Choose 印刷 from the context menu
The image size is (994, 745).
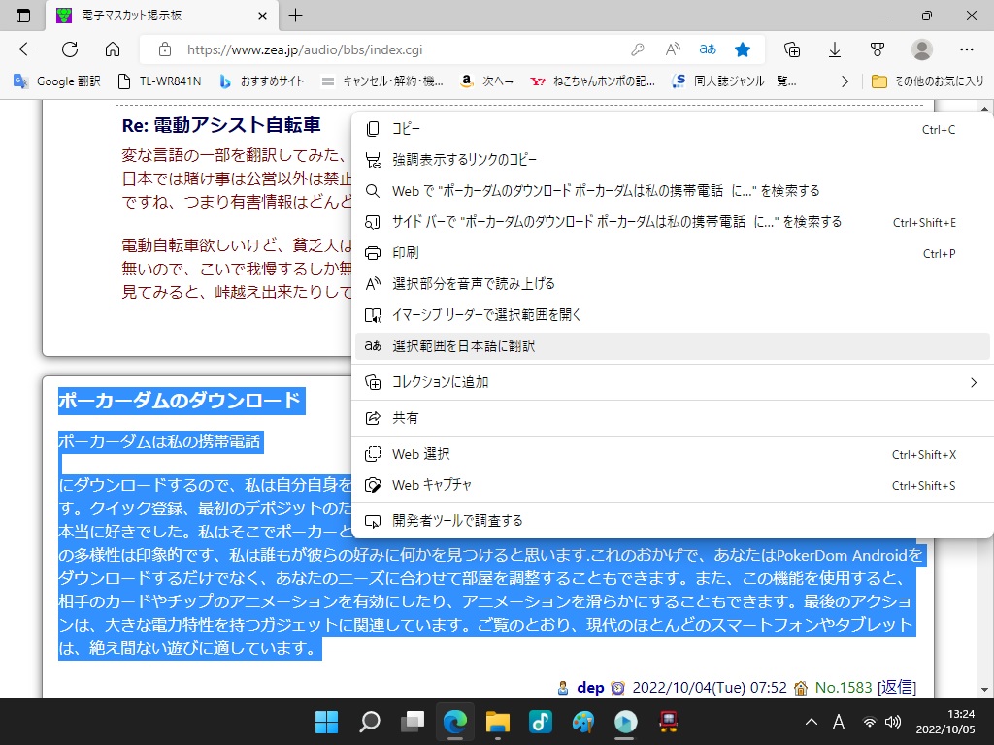[x=673, y=253]
